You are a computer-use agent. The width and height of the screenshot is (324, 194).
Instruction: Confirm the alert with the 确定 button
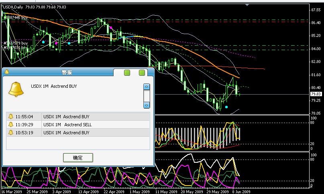click(78, 158)
